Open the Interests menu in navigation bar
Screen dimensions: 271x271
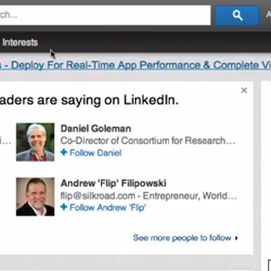pyautogui.click(x=20, y=42)
